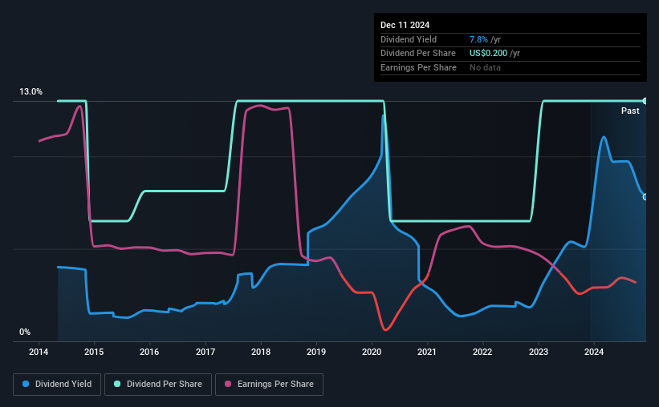Click the Past label in chart
This screenshot has width=659, height=407.
click(630, 111)
